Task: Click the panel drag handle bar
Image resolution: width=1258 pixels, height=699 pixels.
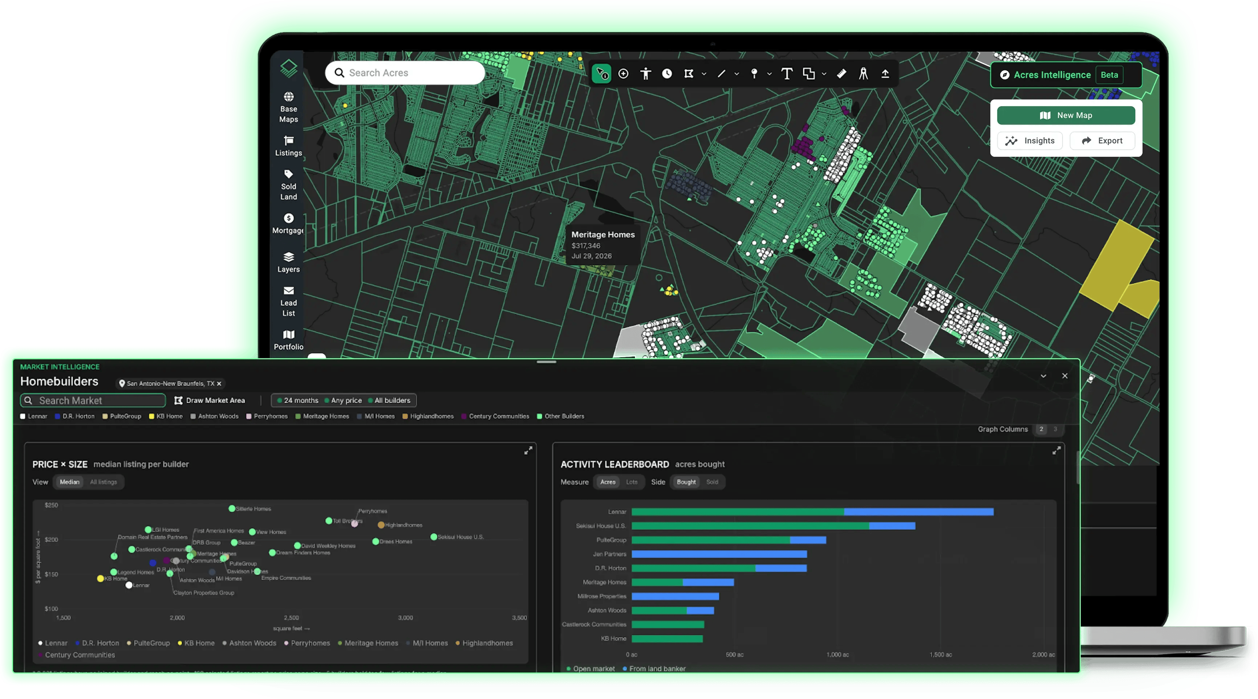Action: pyautogui.click(x=547, y=362)
